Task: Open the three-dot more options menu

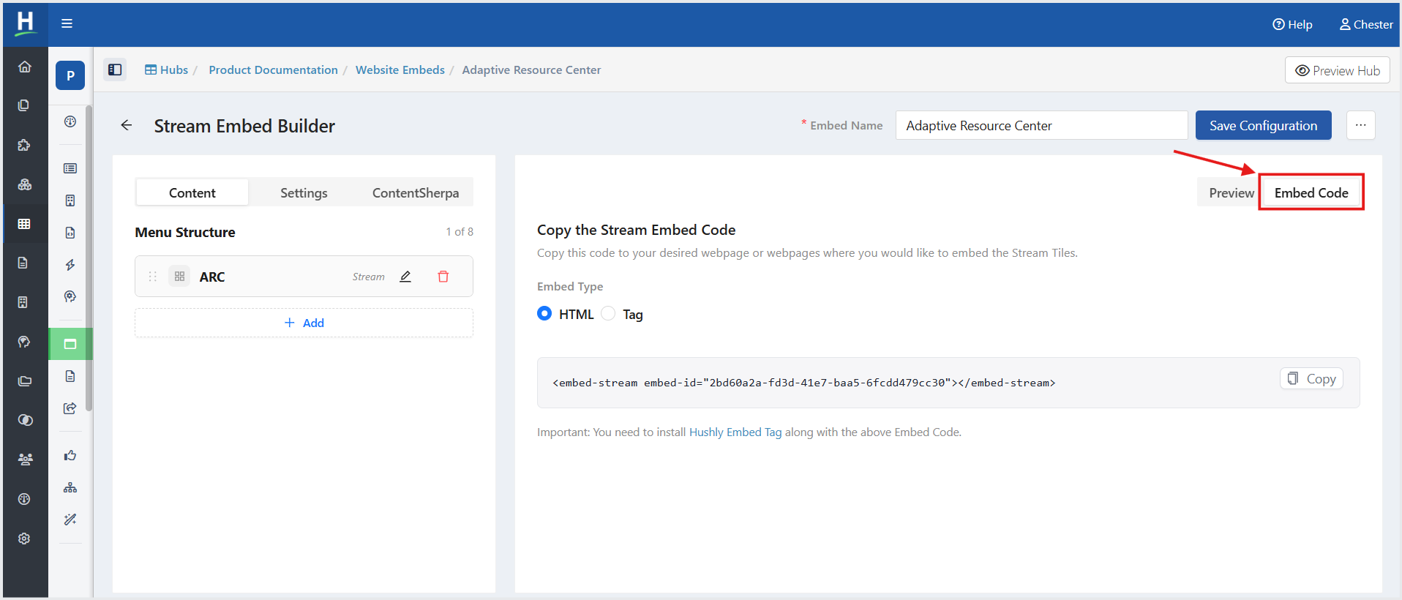Action: click(1360, 125)
